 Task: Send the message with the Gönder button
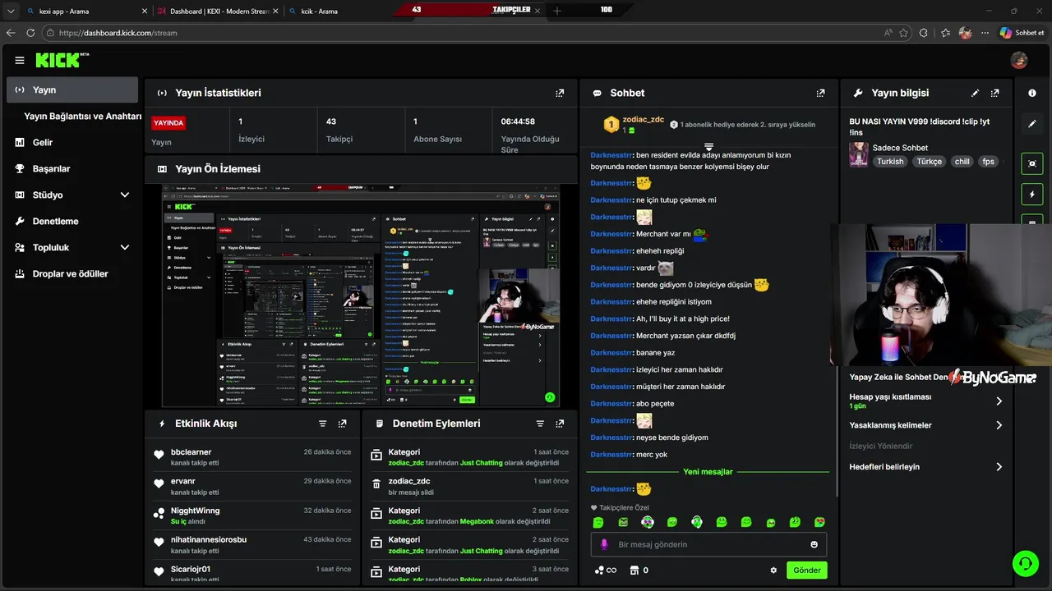pos(806,570)
